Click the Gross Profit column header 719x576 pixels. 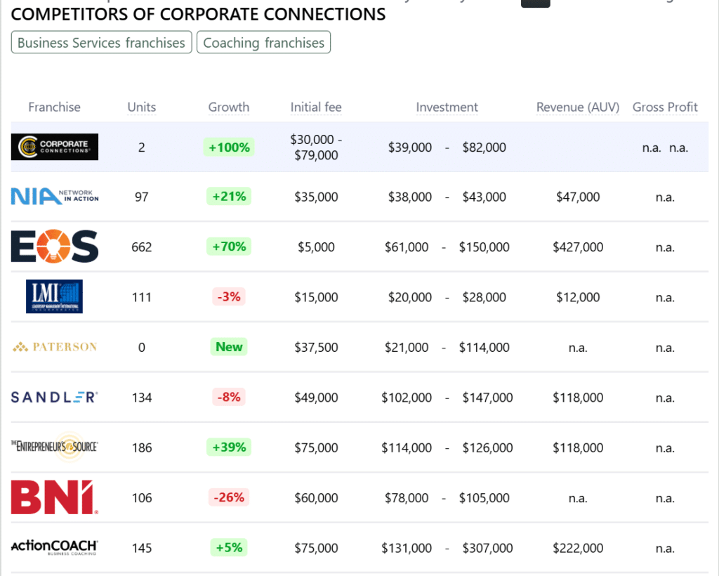(x=665, y=107)
